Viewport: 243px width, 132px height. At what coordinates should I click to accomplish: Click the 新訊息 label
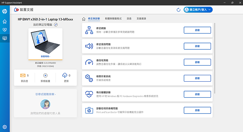point(25,81)
